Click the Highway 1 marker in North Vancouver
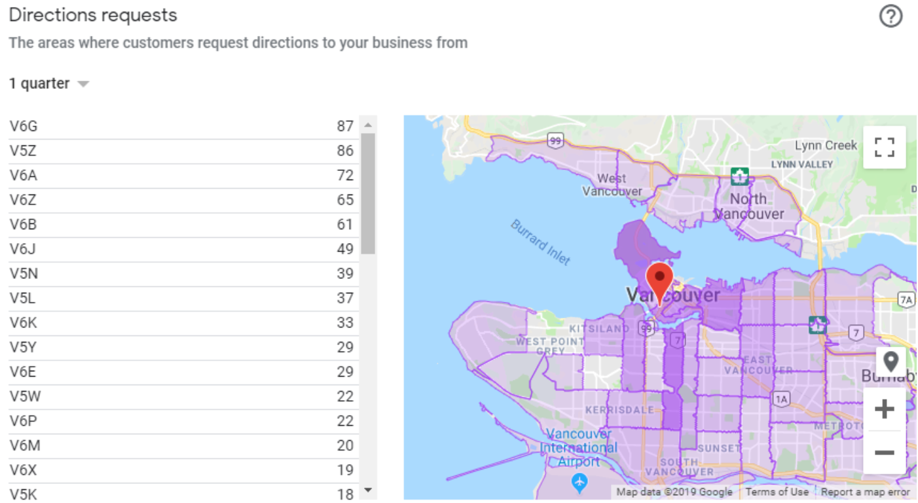Image resolution: width=918 pixels, height=503 pixels. 739,176
